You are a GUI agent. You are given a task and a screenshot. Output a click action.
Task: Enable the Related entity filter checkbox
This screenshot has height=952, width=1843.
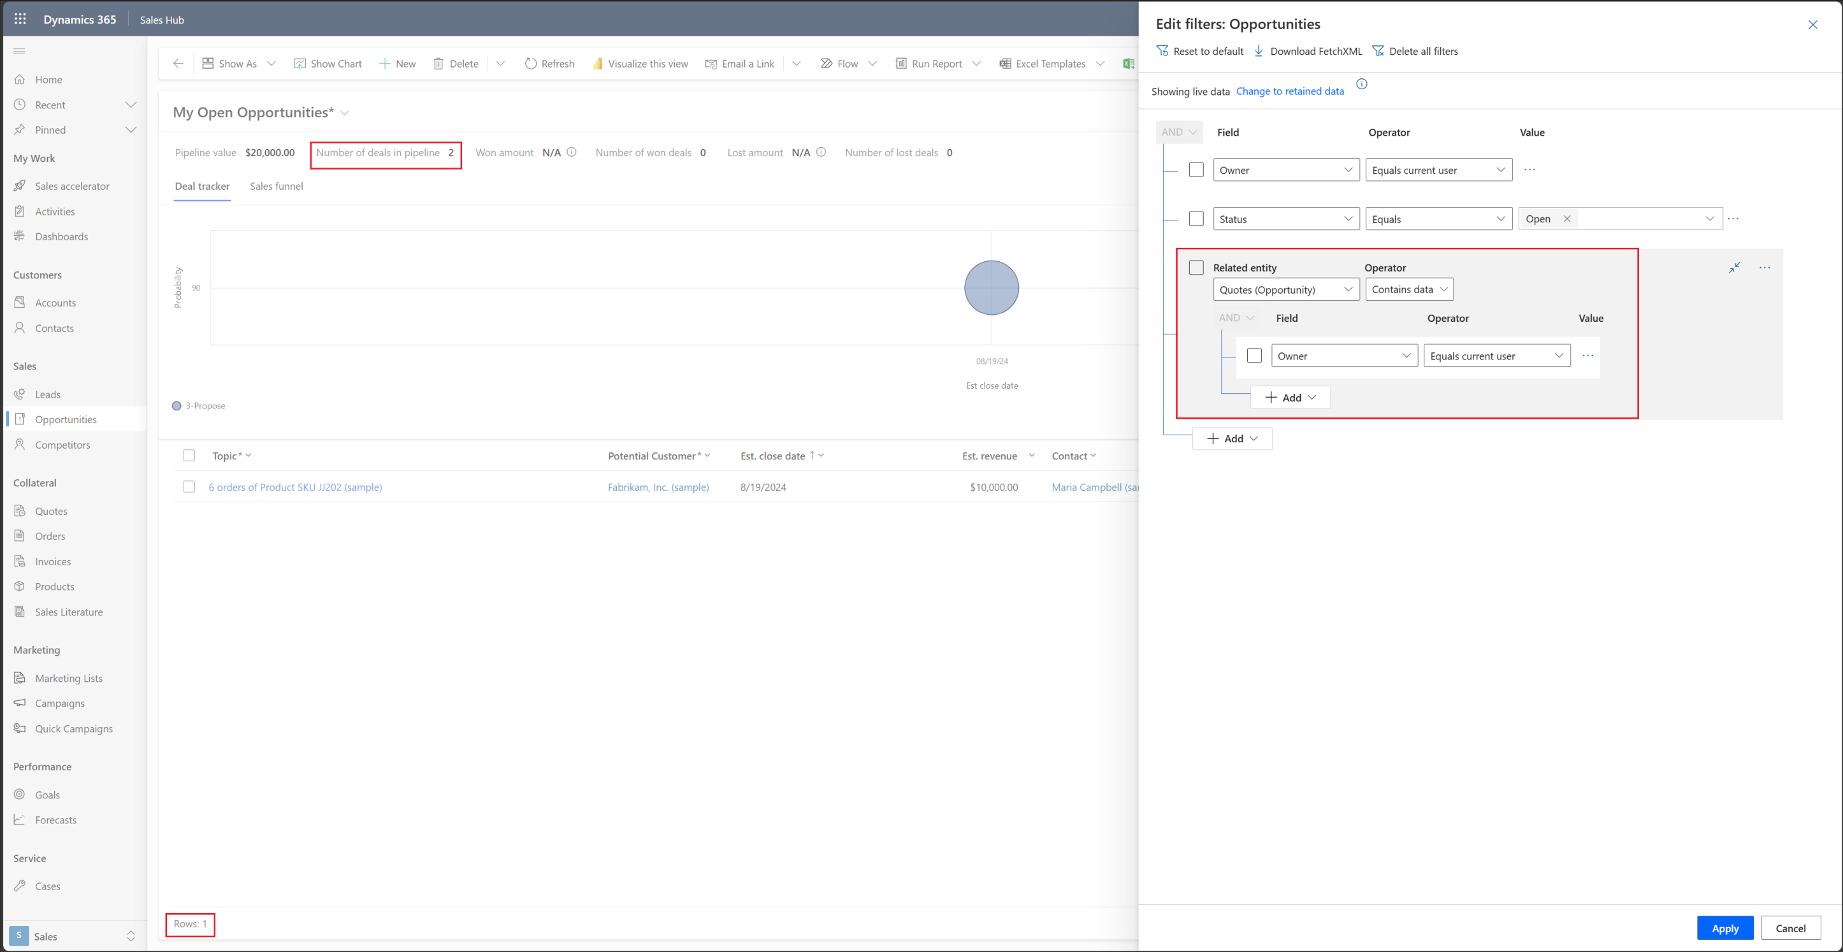click(1196, 267)
